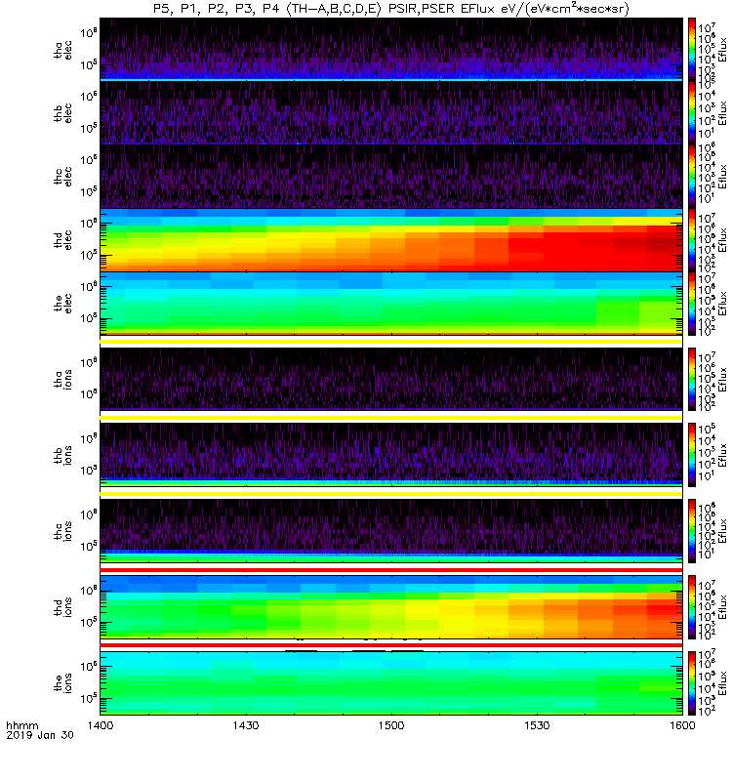Viewport: 732px width, 781px height.
Task: Click the Eflux label beside the ions color bar
Action: point(722,682)
